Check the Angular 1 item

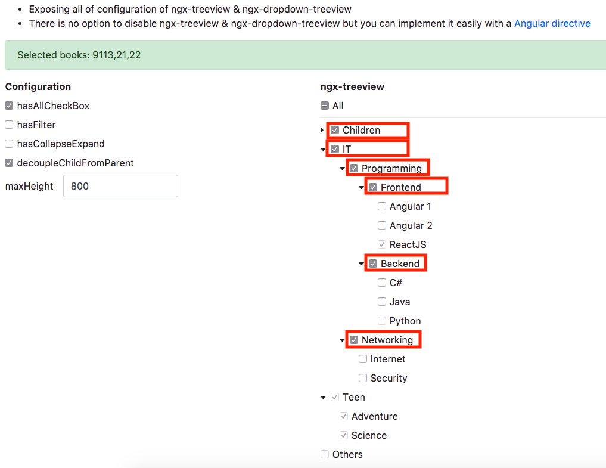381,206
